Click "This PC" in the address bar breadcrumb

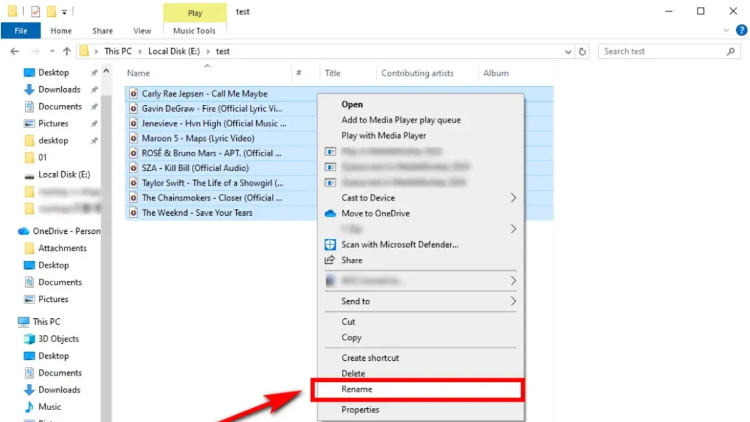pyautogui.click(x=118, y=51)
